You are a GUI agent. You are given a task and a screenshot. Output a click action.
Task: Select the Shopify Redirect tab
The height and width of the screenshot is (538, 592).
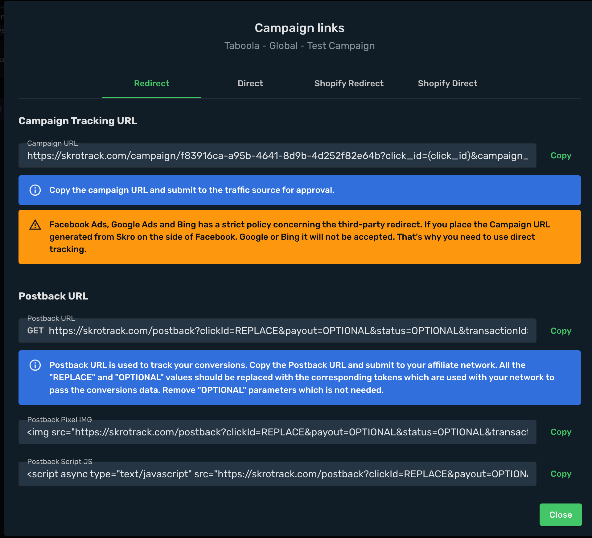pyautogui.click(x=349, y=83)
